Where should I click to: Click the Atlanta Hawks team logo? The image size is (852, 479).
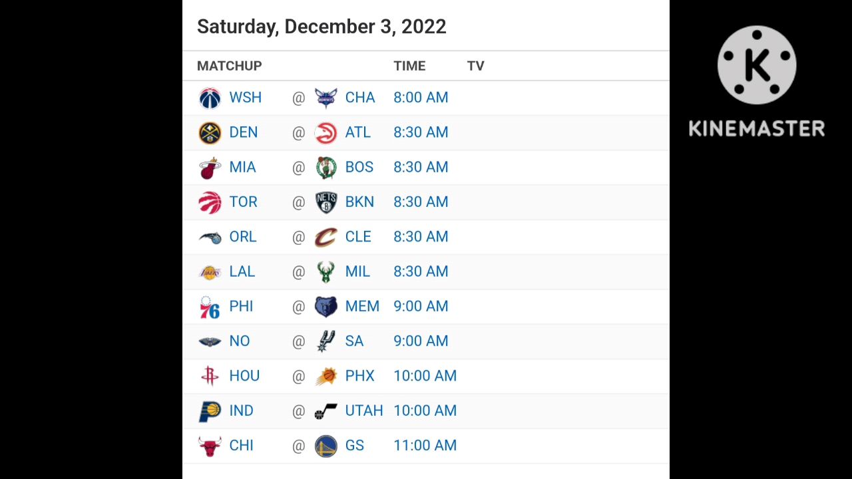pos(325,132)
